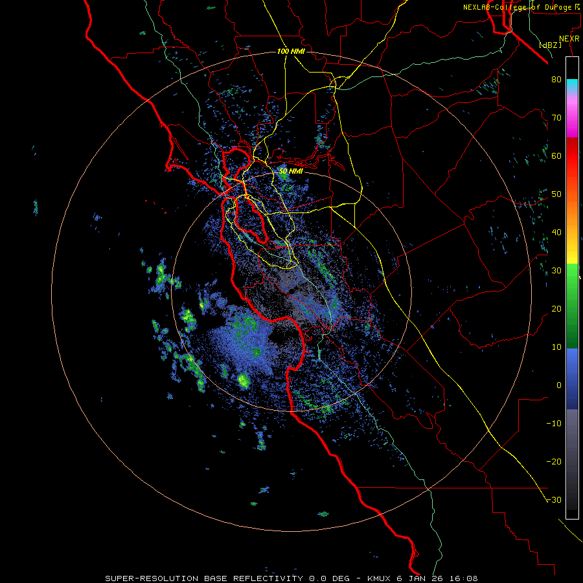This screenshot has width=583, height=583.
Task: Pick the magenta-pink segment of the color bar
Action: [x=572, y=115]
